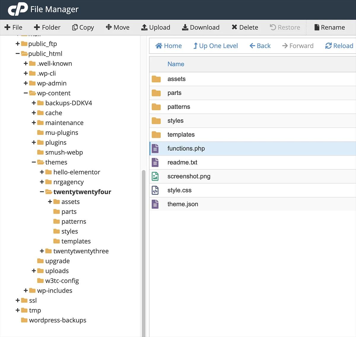Expand the plugins folder node

click(x=34, y=142)
